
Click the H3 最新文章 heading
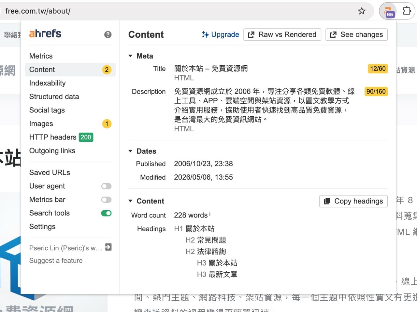[217, 274]
